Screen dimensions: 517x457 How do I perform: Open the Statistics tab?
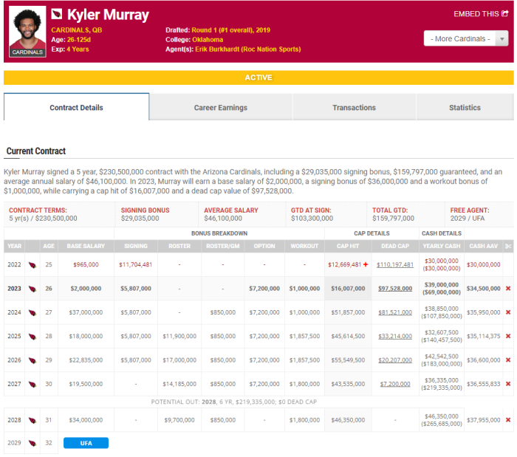tap(465, 107)
